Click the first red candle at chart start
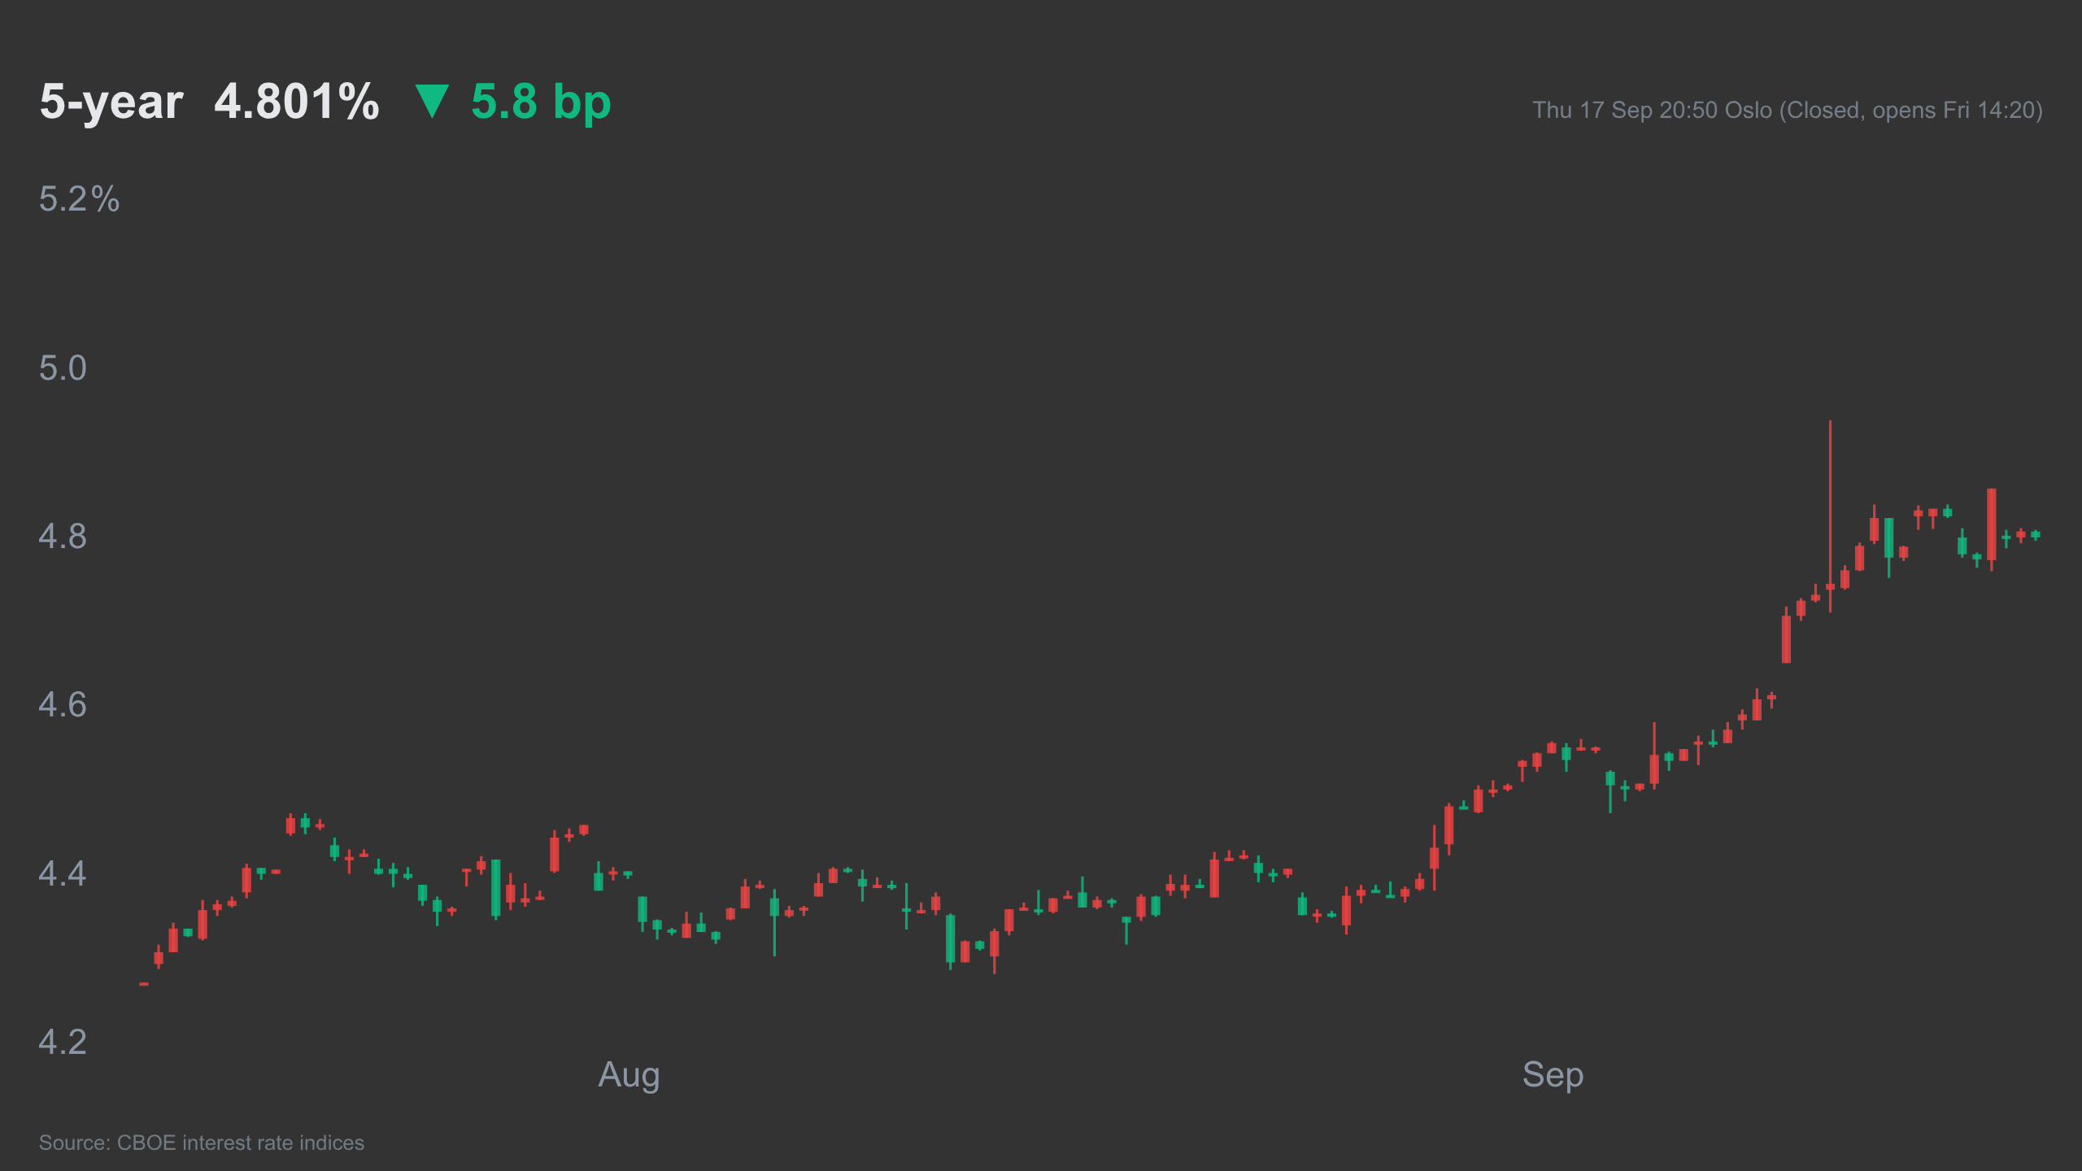 pos(144,984)
